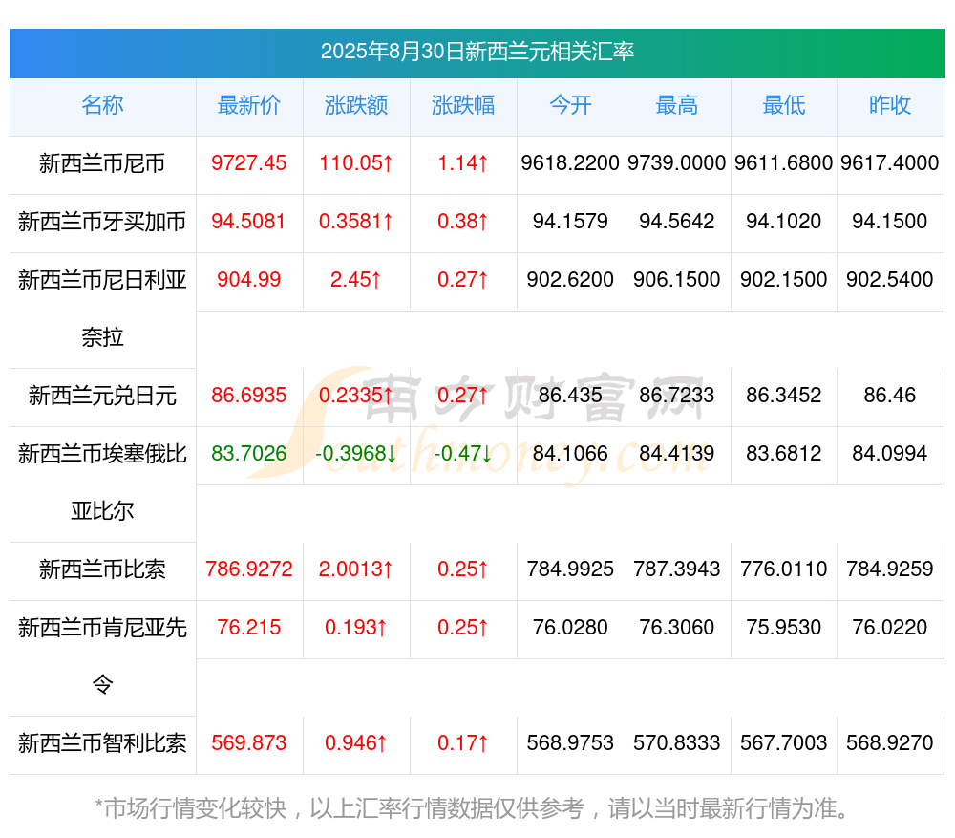Click latest price 786.9272
955x838 pixels.
pos(248,569)
